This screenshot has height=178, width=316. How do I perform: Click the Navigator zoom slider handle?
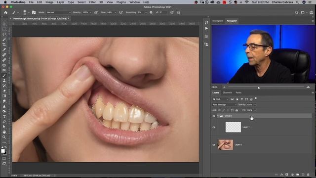(259, 88)
